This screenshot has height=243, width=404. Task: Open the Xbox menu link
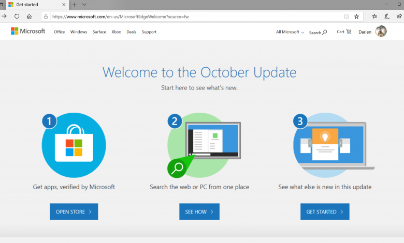116,32
